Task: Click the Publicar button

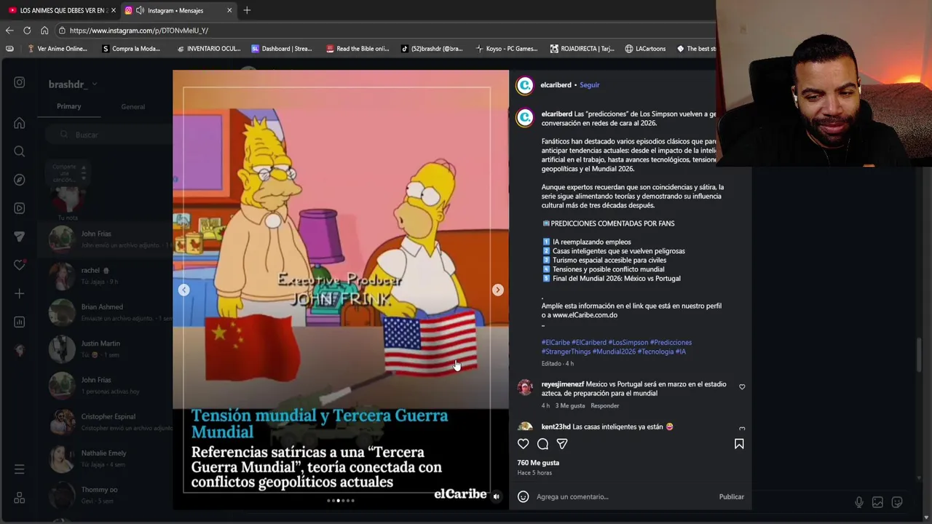Action: [731, 496]
